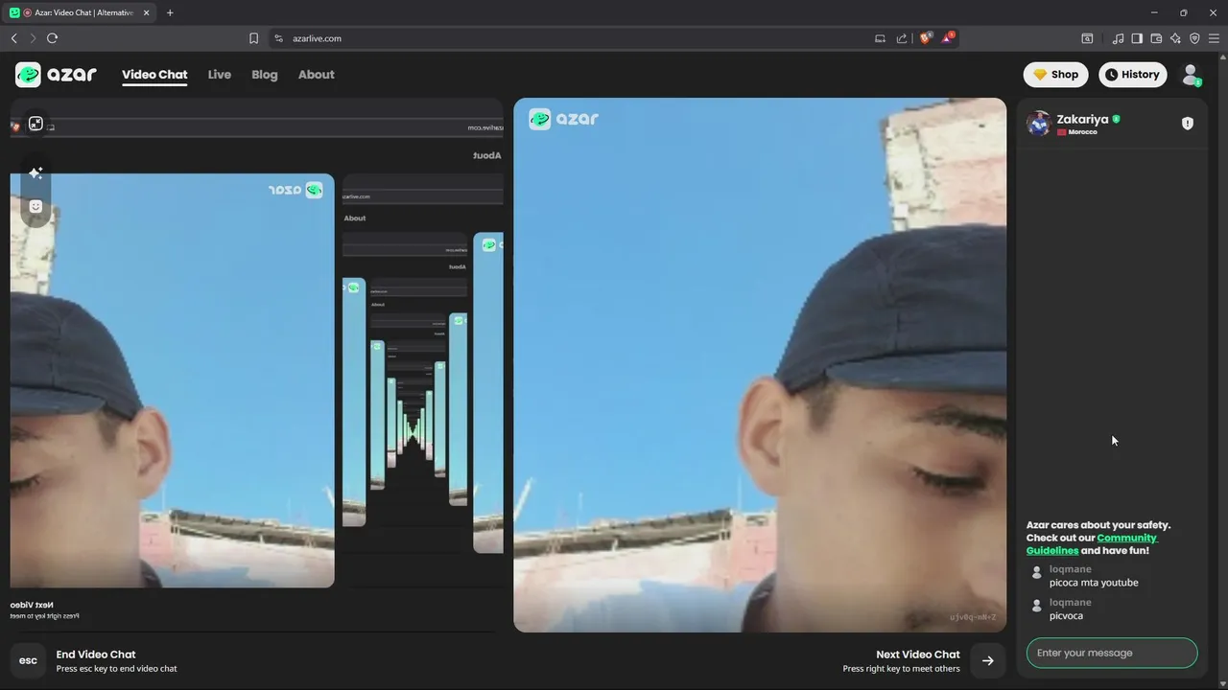Click the Next Video Chat arrow button
Viewport: 1228px width, 690px height.
click(x=988, y=660)
